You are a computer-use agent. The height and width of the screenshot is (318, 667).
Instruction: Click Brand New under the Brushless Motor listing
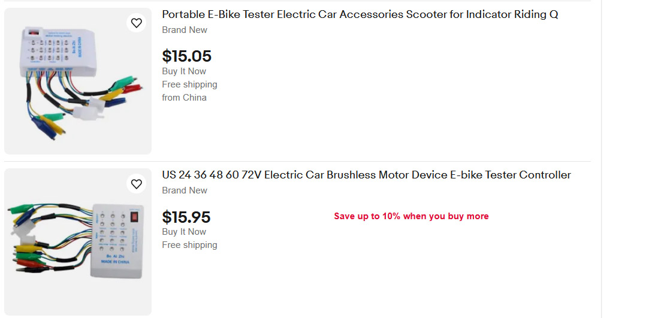tap(185, 190)
